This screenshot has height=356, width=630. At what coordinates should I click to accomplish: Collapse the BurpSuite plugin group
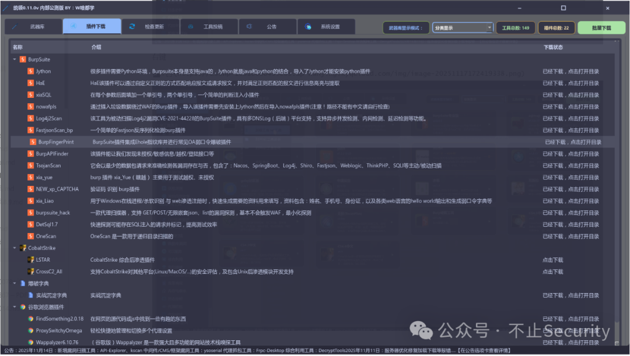pos(15,59)
